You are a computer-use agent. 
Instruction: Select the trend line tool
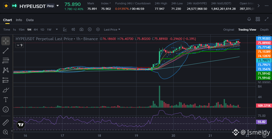point(6,51)
